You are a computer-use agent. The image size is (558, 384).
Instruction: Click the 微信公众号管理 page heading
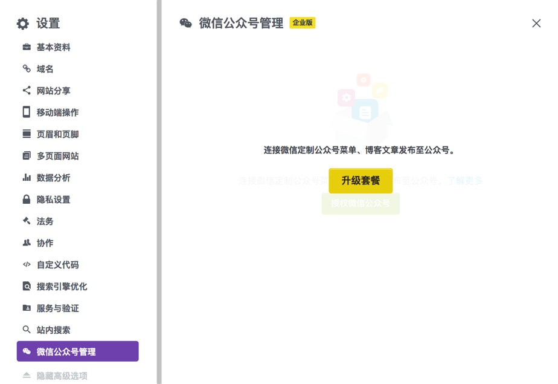point(242,23)
